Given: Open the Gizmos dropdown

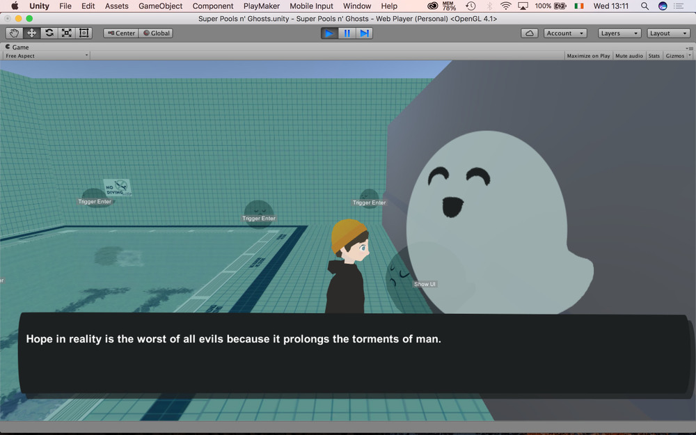Looking at the screenshot, I should point(675,56).
